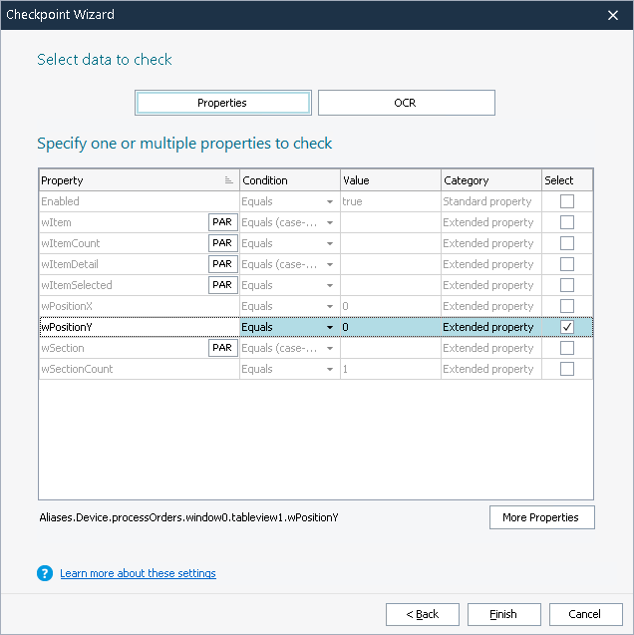Uncheck the wPositionY select checkbox

567,327
